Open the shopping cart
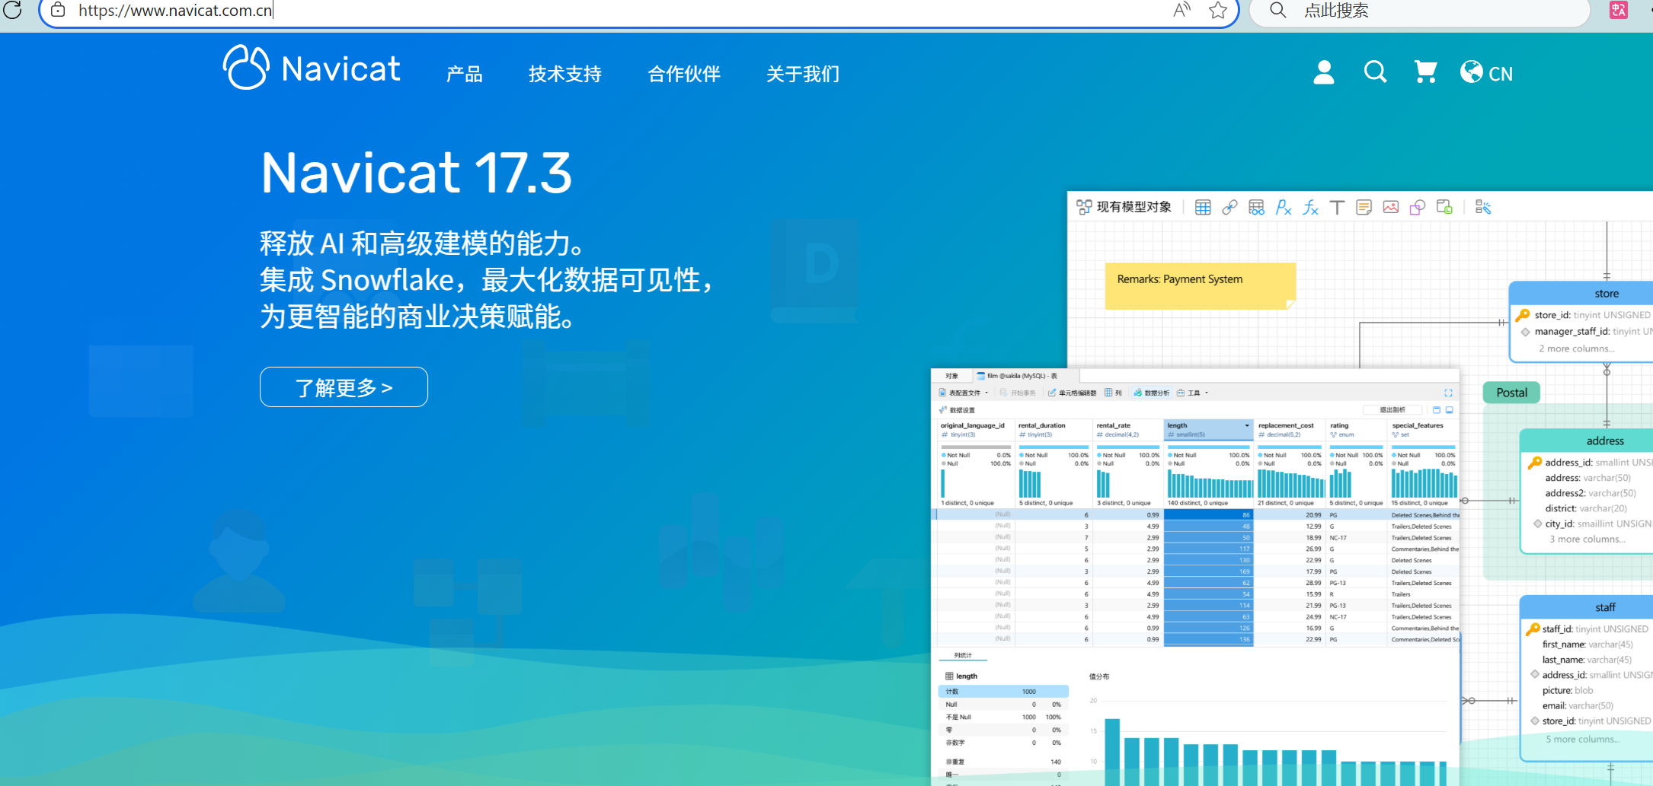 [1425, 72]
